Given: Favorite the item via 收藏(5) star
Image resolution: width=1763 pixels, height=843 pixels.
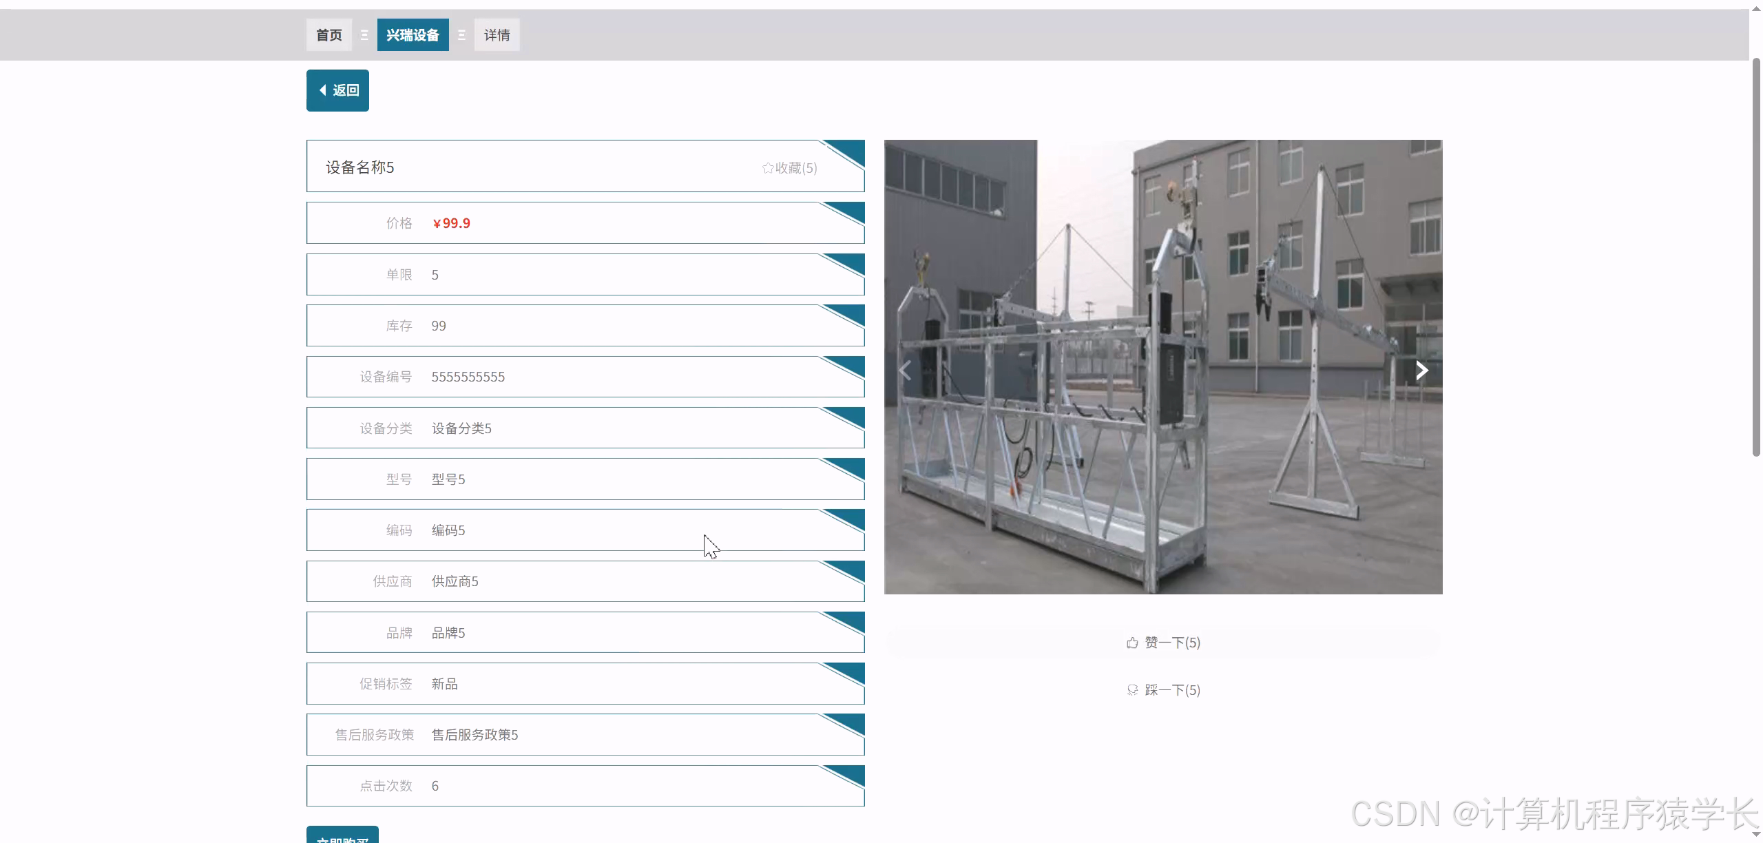Looking at the screenshot, I should click(x=789, y=168).
